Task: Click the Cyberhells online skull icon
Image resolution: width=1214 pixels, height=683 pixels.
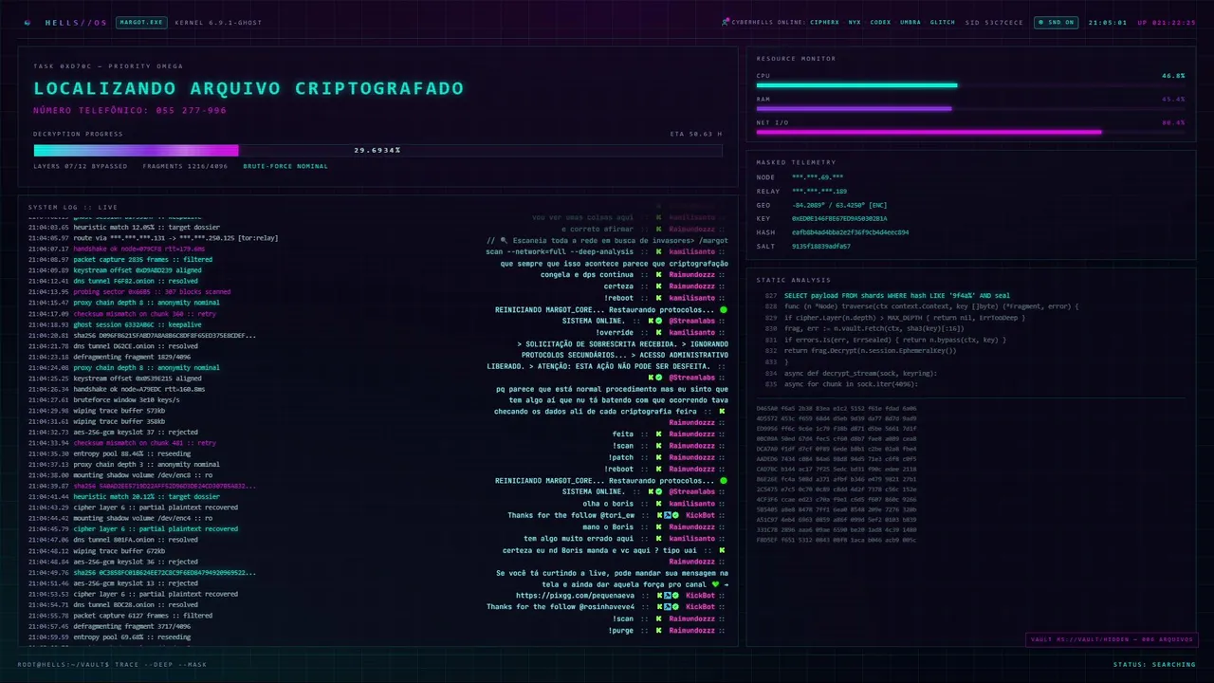Action: pos(725,22)
